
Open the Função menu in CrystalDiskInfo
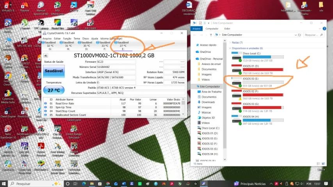tap(67, 39)
